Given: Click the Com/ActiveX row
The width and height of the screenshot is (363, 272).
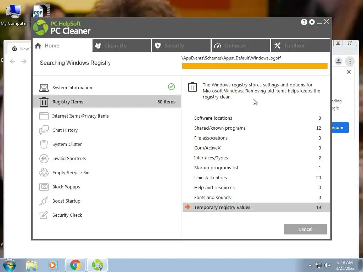Looking at the screenshot, I should pyautogui.click(x=256, y=148).
